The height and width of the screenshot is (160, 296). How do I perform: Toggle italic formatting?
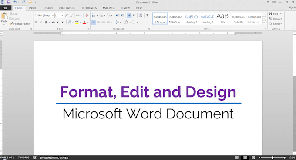pos(41,22)
